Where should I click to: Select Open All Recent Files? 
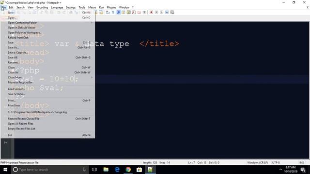48,124
